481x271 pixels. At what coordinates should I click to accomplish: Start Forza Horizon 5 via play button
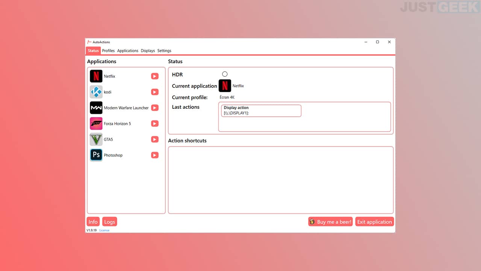pos(155,123)
